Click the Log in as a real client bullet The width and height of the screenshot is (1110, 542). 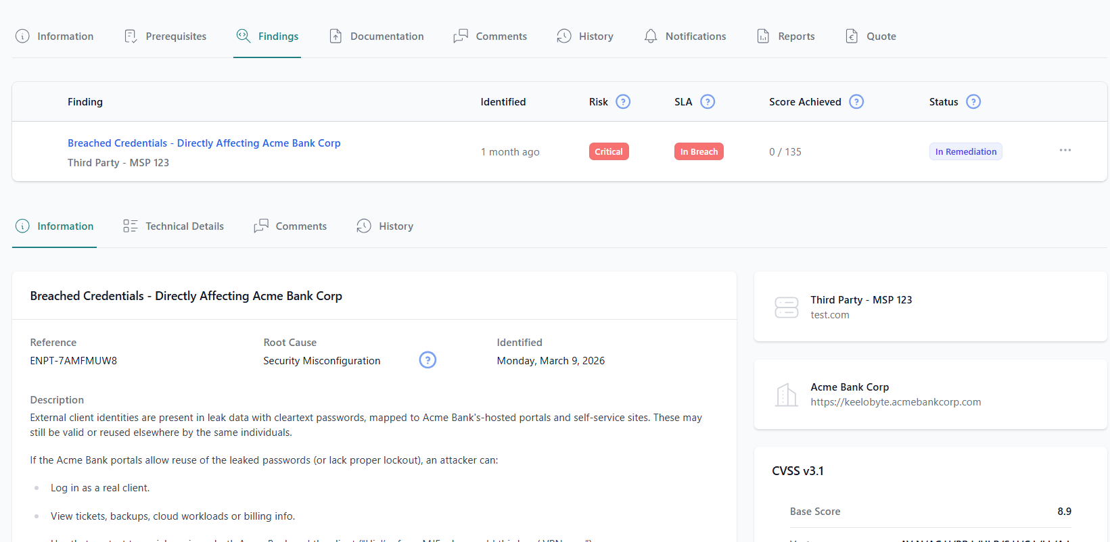tap(100, 488)
